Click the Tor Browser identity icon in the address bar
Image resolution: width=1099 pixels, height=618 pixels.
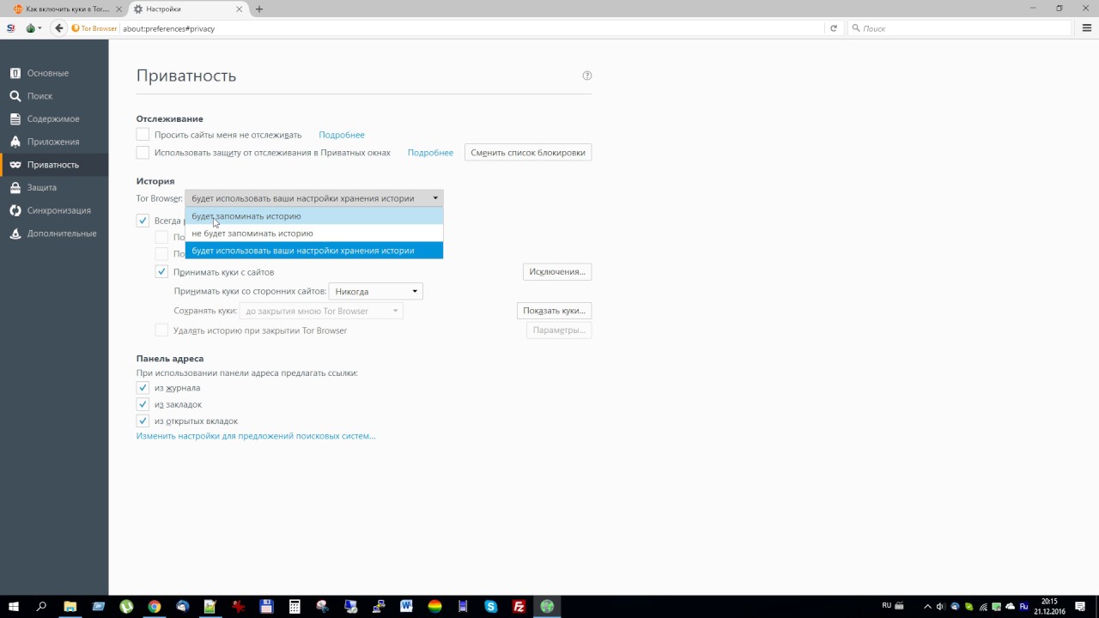pyautogui.click(x=94, y=28)
